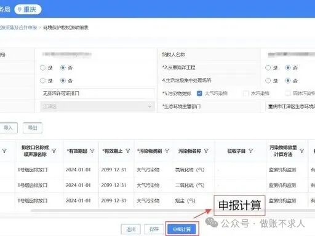Viewport: 315px width, 236px height.
Task: Uncheck the 大气污染物 checkbox
Action: click(x=199, y=93)
